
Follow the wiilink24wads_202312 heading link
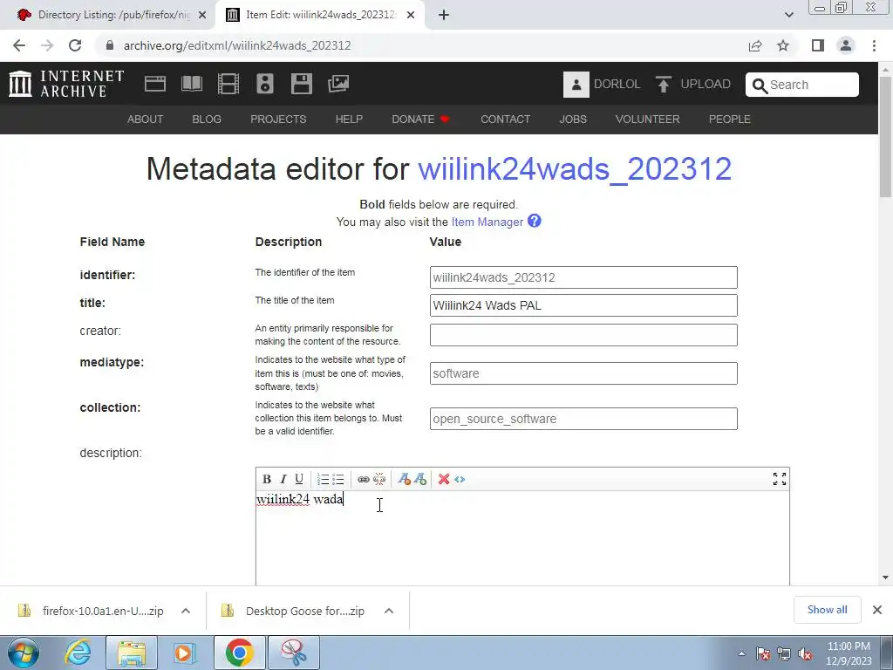pos(575,169)
